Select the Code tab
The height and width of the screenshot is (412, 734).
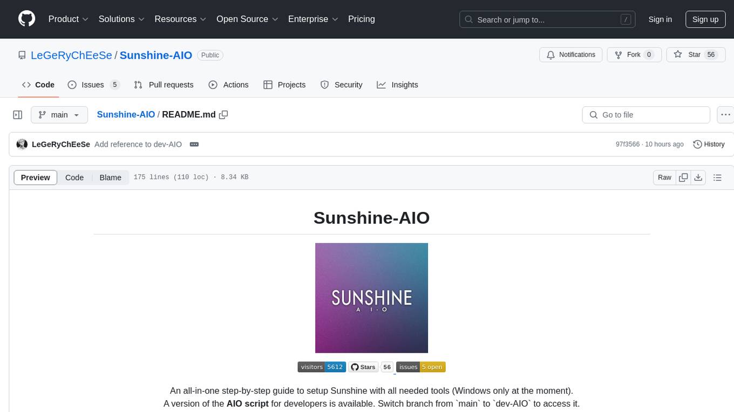[x=38, y=85]
